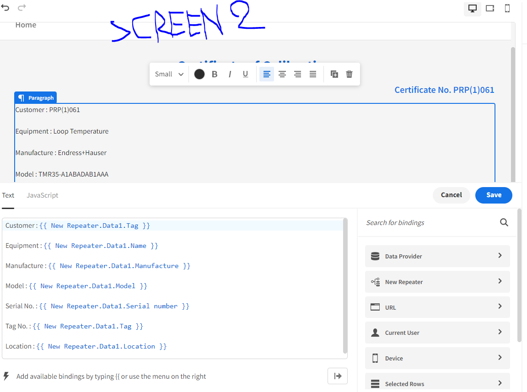Apply bold formatting
The height and width of the screenshot is (392, 527).
click(214, 74)
